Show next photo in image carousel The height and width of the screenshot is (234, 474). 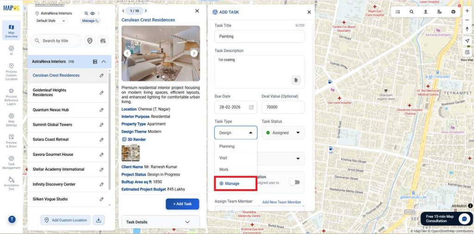(x=194, y=54)
